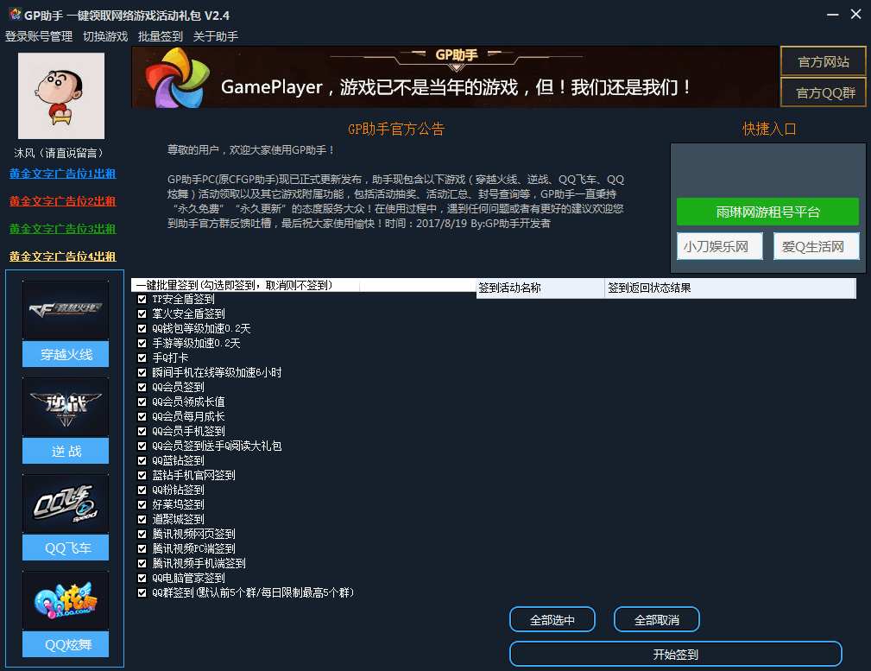Click 开始签到 button
This screenshot has width=871, height=671.
[675, 654]
